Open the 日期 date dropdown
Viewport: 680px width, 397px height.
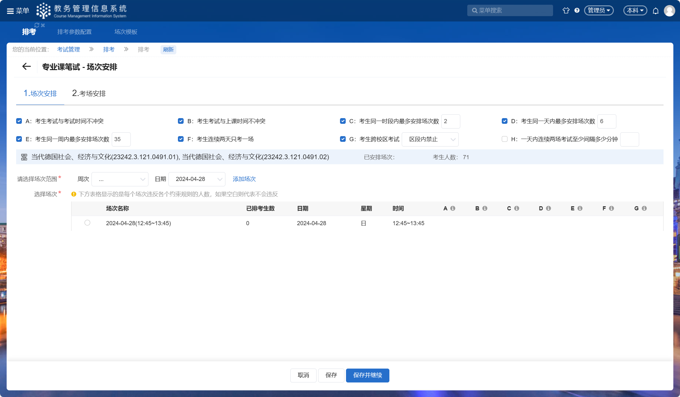197,179
